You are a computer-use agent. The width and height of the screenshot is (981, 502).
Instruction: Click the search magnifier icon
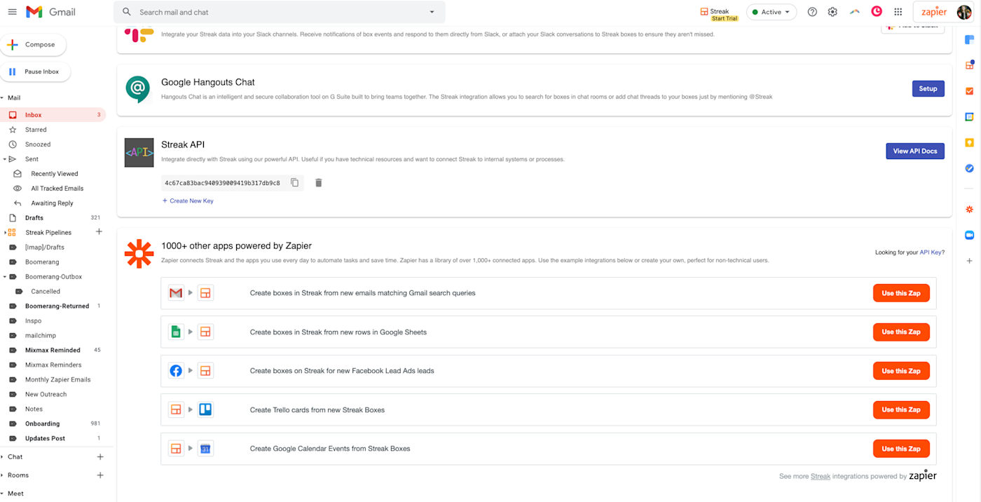tap(126, 12)
